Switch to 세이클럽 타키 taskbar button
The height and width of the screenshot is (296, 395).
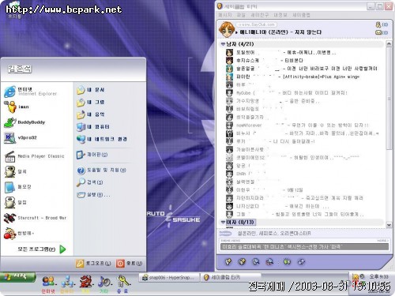(x=231, y=277)
